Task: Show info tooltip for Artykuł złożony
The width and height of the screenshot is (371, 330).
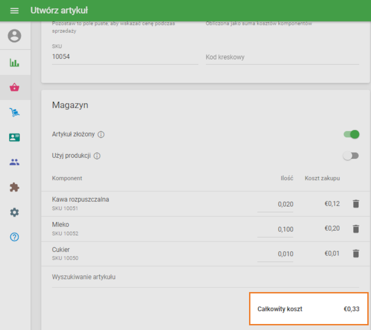Action: pos(101,135)
